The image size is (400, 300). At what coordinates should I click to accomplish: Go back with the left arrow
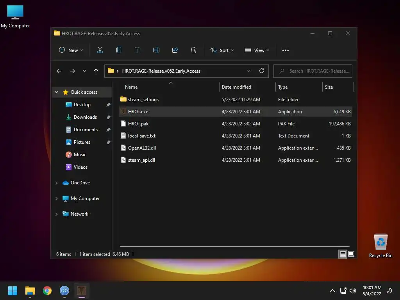[x=59, y=71]
